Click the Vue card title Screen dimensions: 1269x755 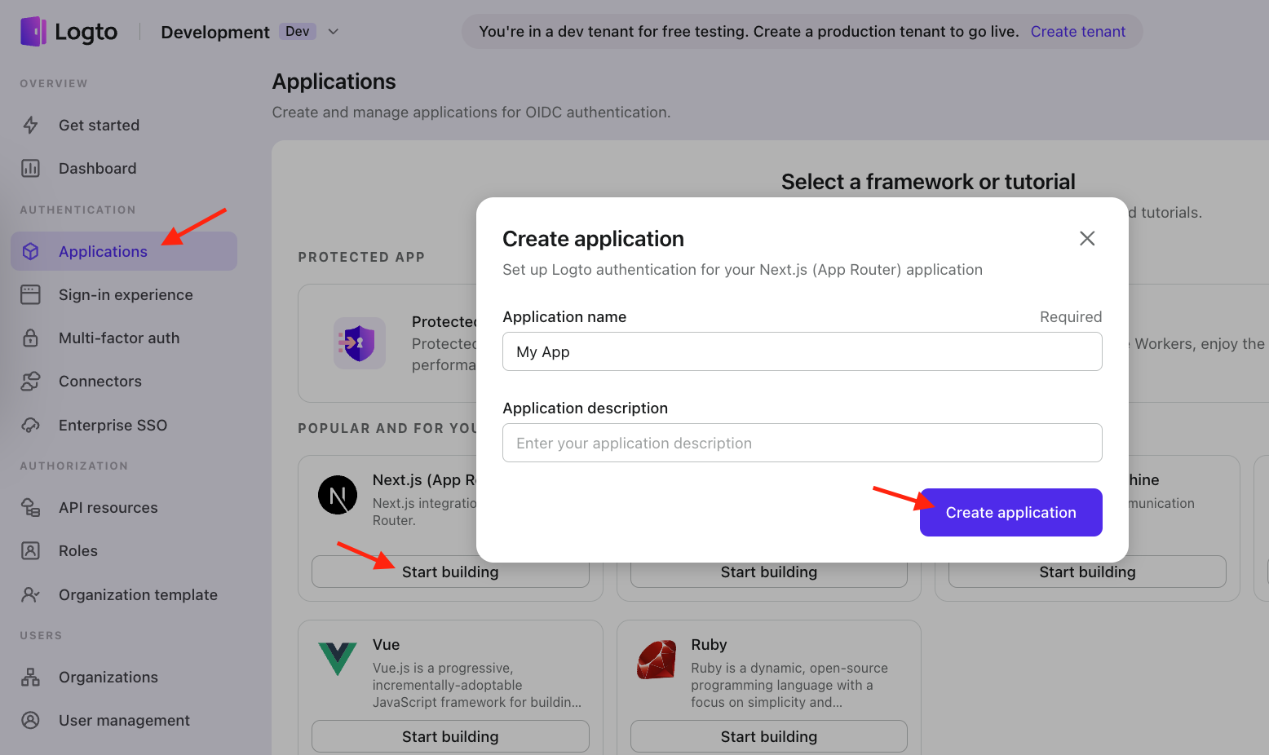point(386,644)
